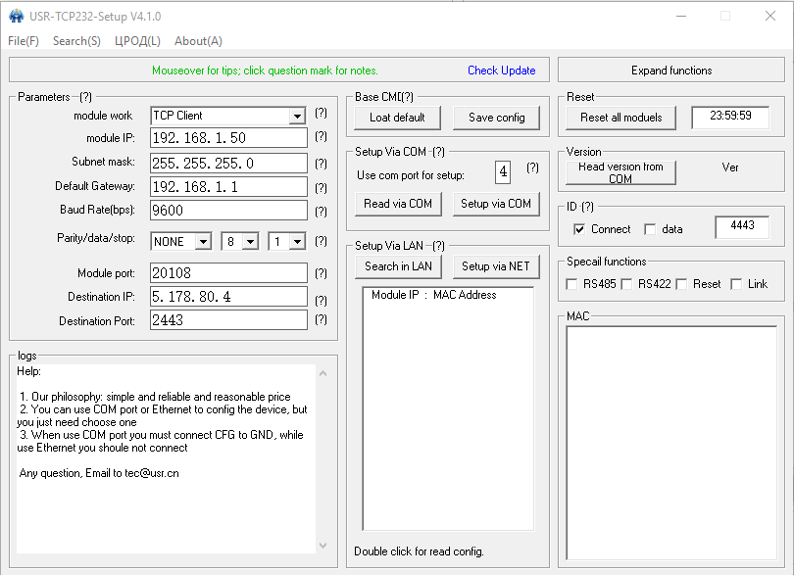
Task: Minimize the USR-TCP232-Setup window
Action: (681, 17)
